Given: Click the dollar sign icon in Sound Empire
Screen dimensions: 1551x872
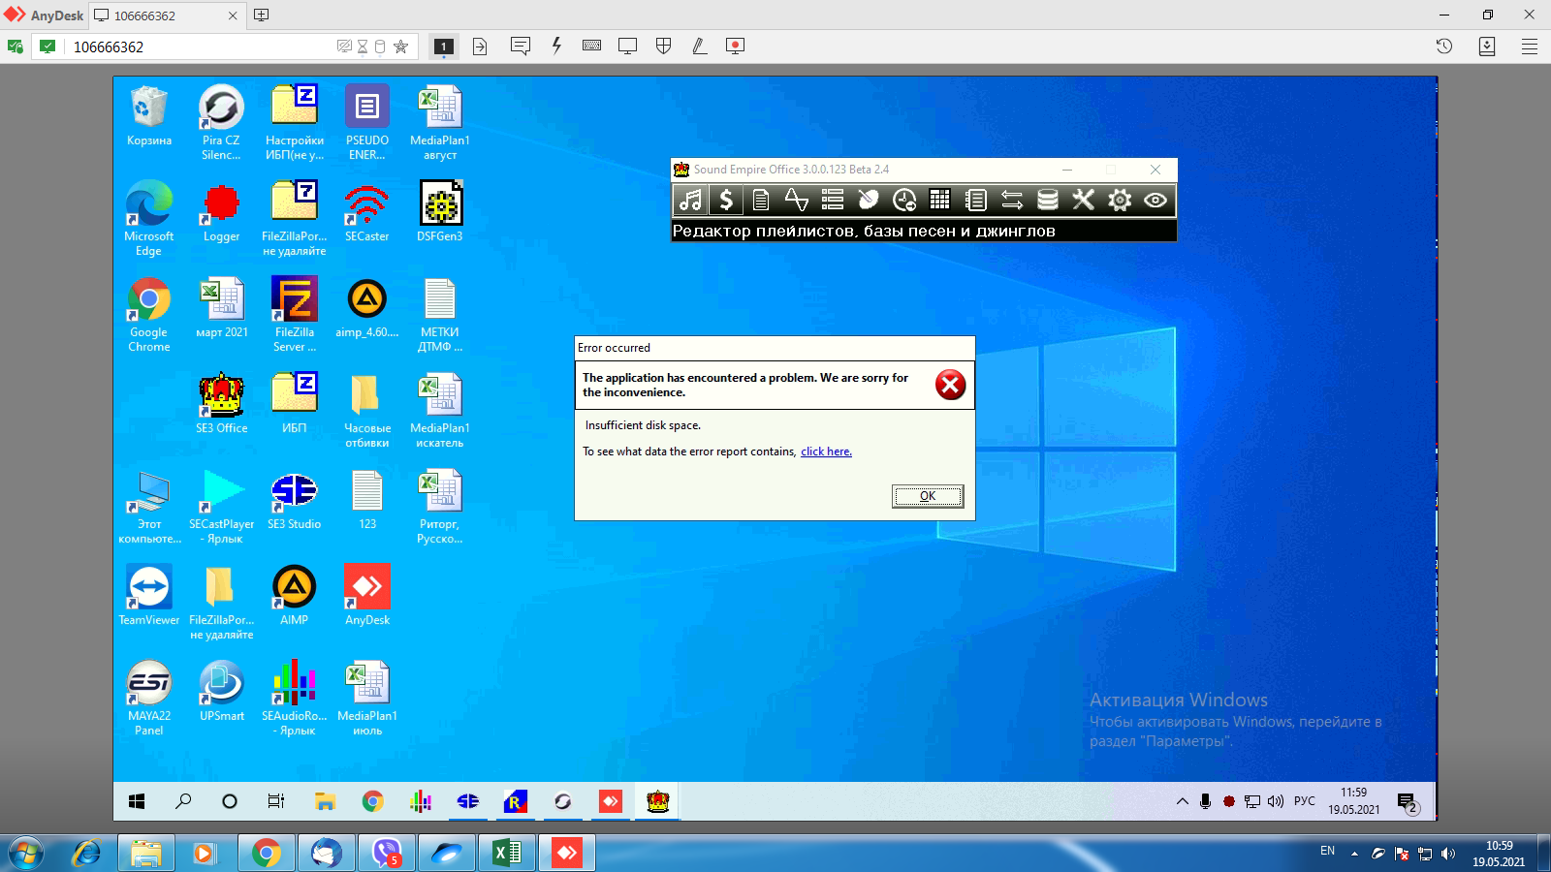Looking at the screenshot, I should pos(725,200).
